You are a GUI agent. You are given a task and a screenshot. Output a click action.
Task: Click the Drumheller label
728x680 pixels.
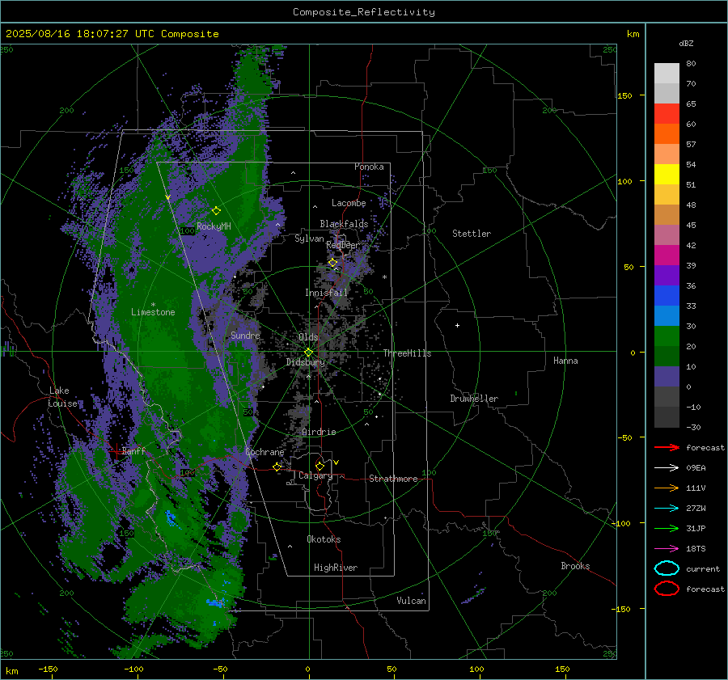pyautogui.click(x=474, y=399)
